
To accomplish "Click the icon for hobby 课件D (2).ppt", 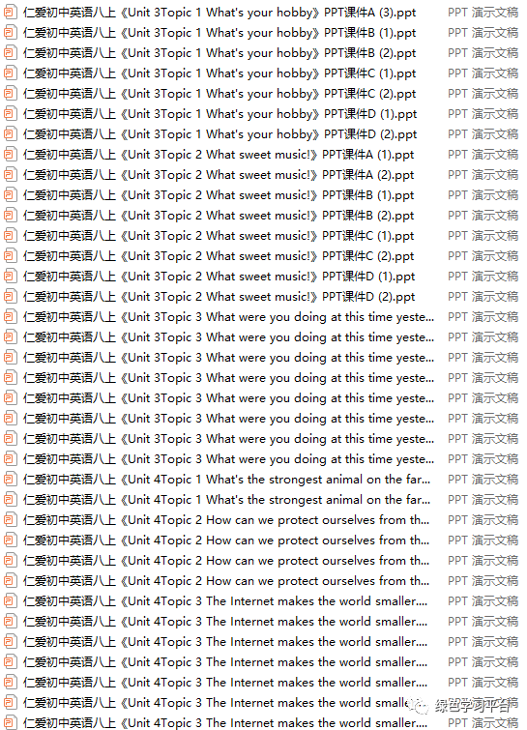I will click(x=10, y=134).
